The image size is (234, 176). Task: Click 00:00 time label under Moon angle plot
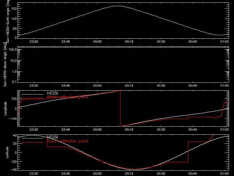[x=97, y=85]
